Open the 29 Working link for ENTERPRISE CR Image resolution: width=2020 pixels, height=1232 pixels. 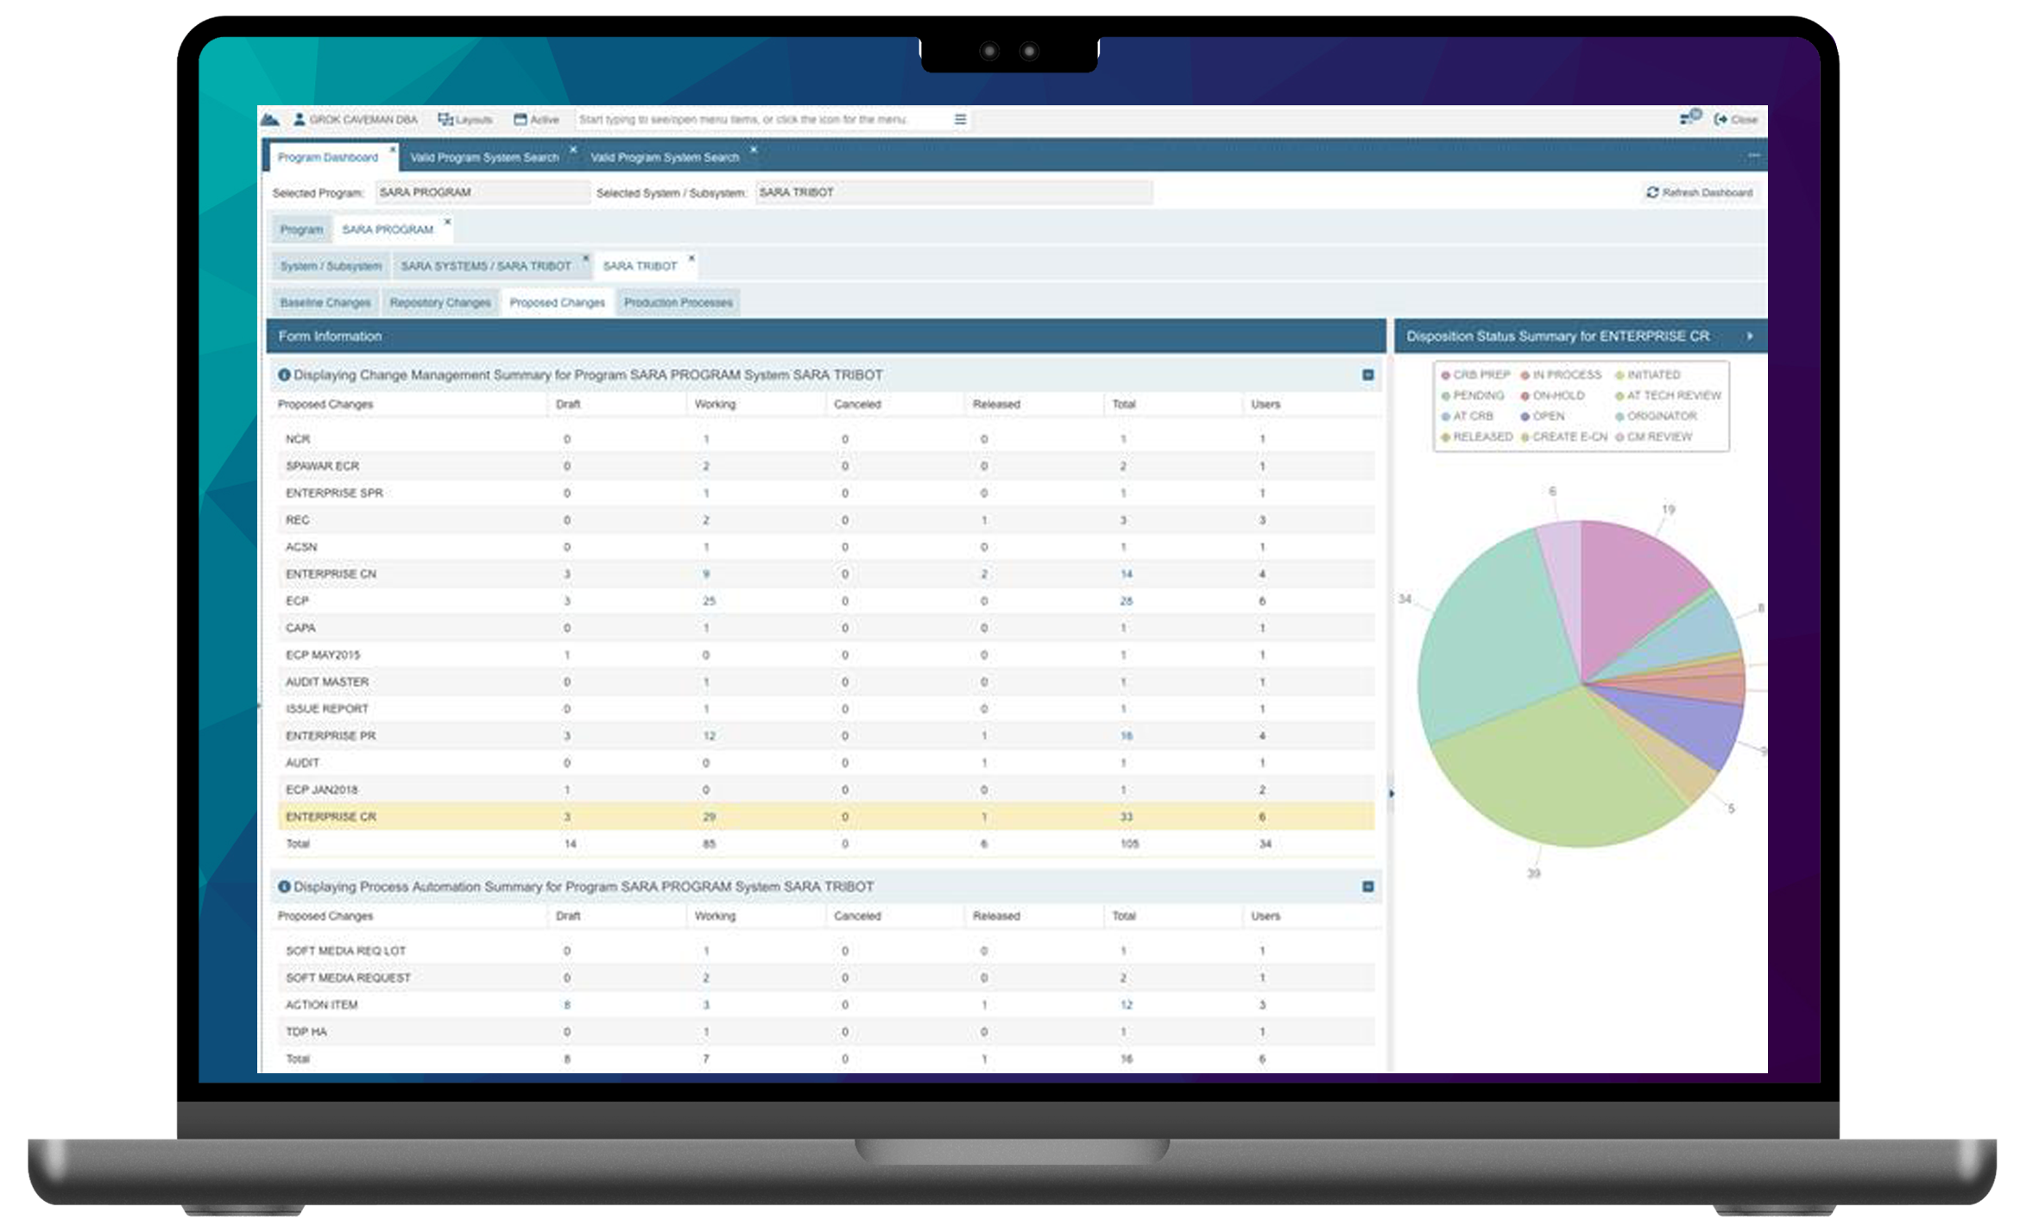(708, 815)
